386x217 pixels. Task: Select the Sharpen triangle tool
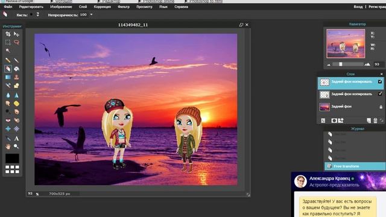(x=16, y=95)
